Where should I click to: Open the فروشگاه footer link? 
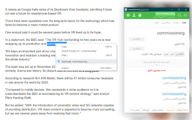146,110
